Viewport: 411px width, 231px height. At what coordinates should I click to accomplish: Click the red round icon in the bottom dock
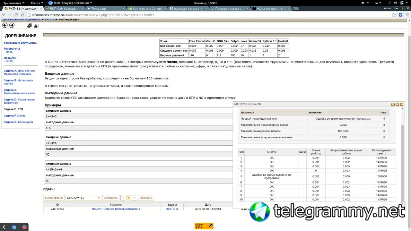[x=24, y=227]
